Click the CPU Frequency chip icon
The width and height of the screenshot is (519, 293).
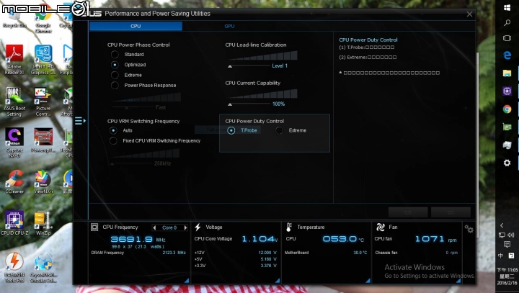pyautogui.click(x=94, y=227)
